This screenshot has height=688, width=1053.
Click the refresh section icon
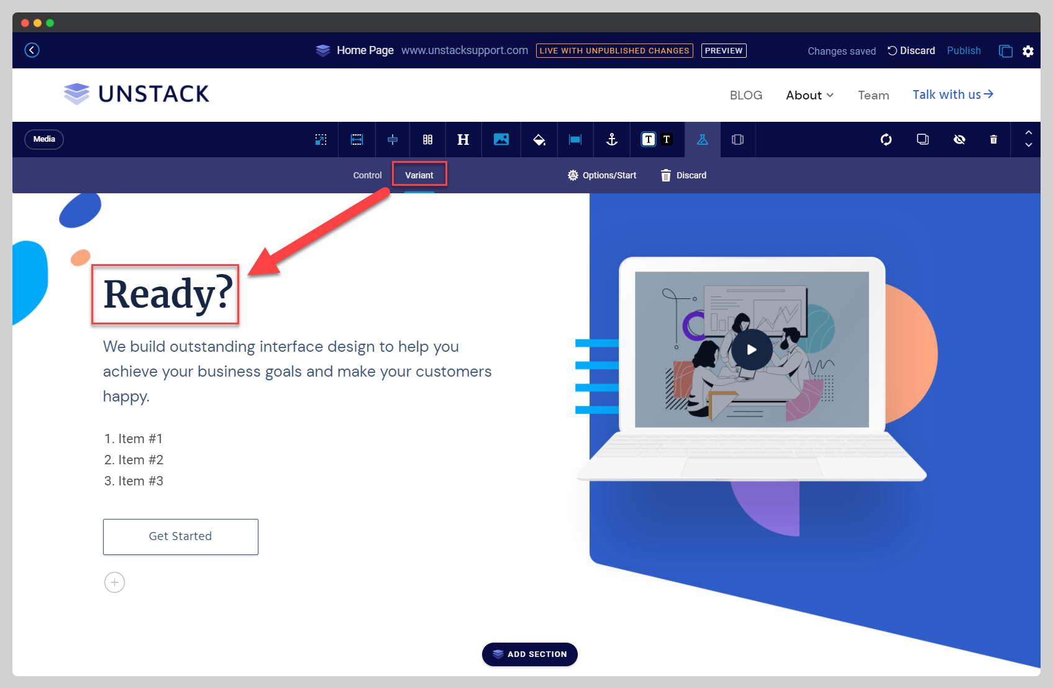tap(886, 139)
